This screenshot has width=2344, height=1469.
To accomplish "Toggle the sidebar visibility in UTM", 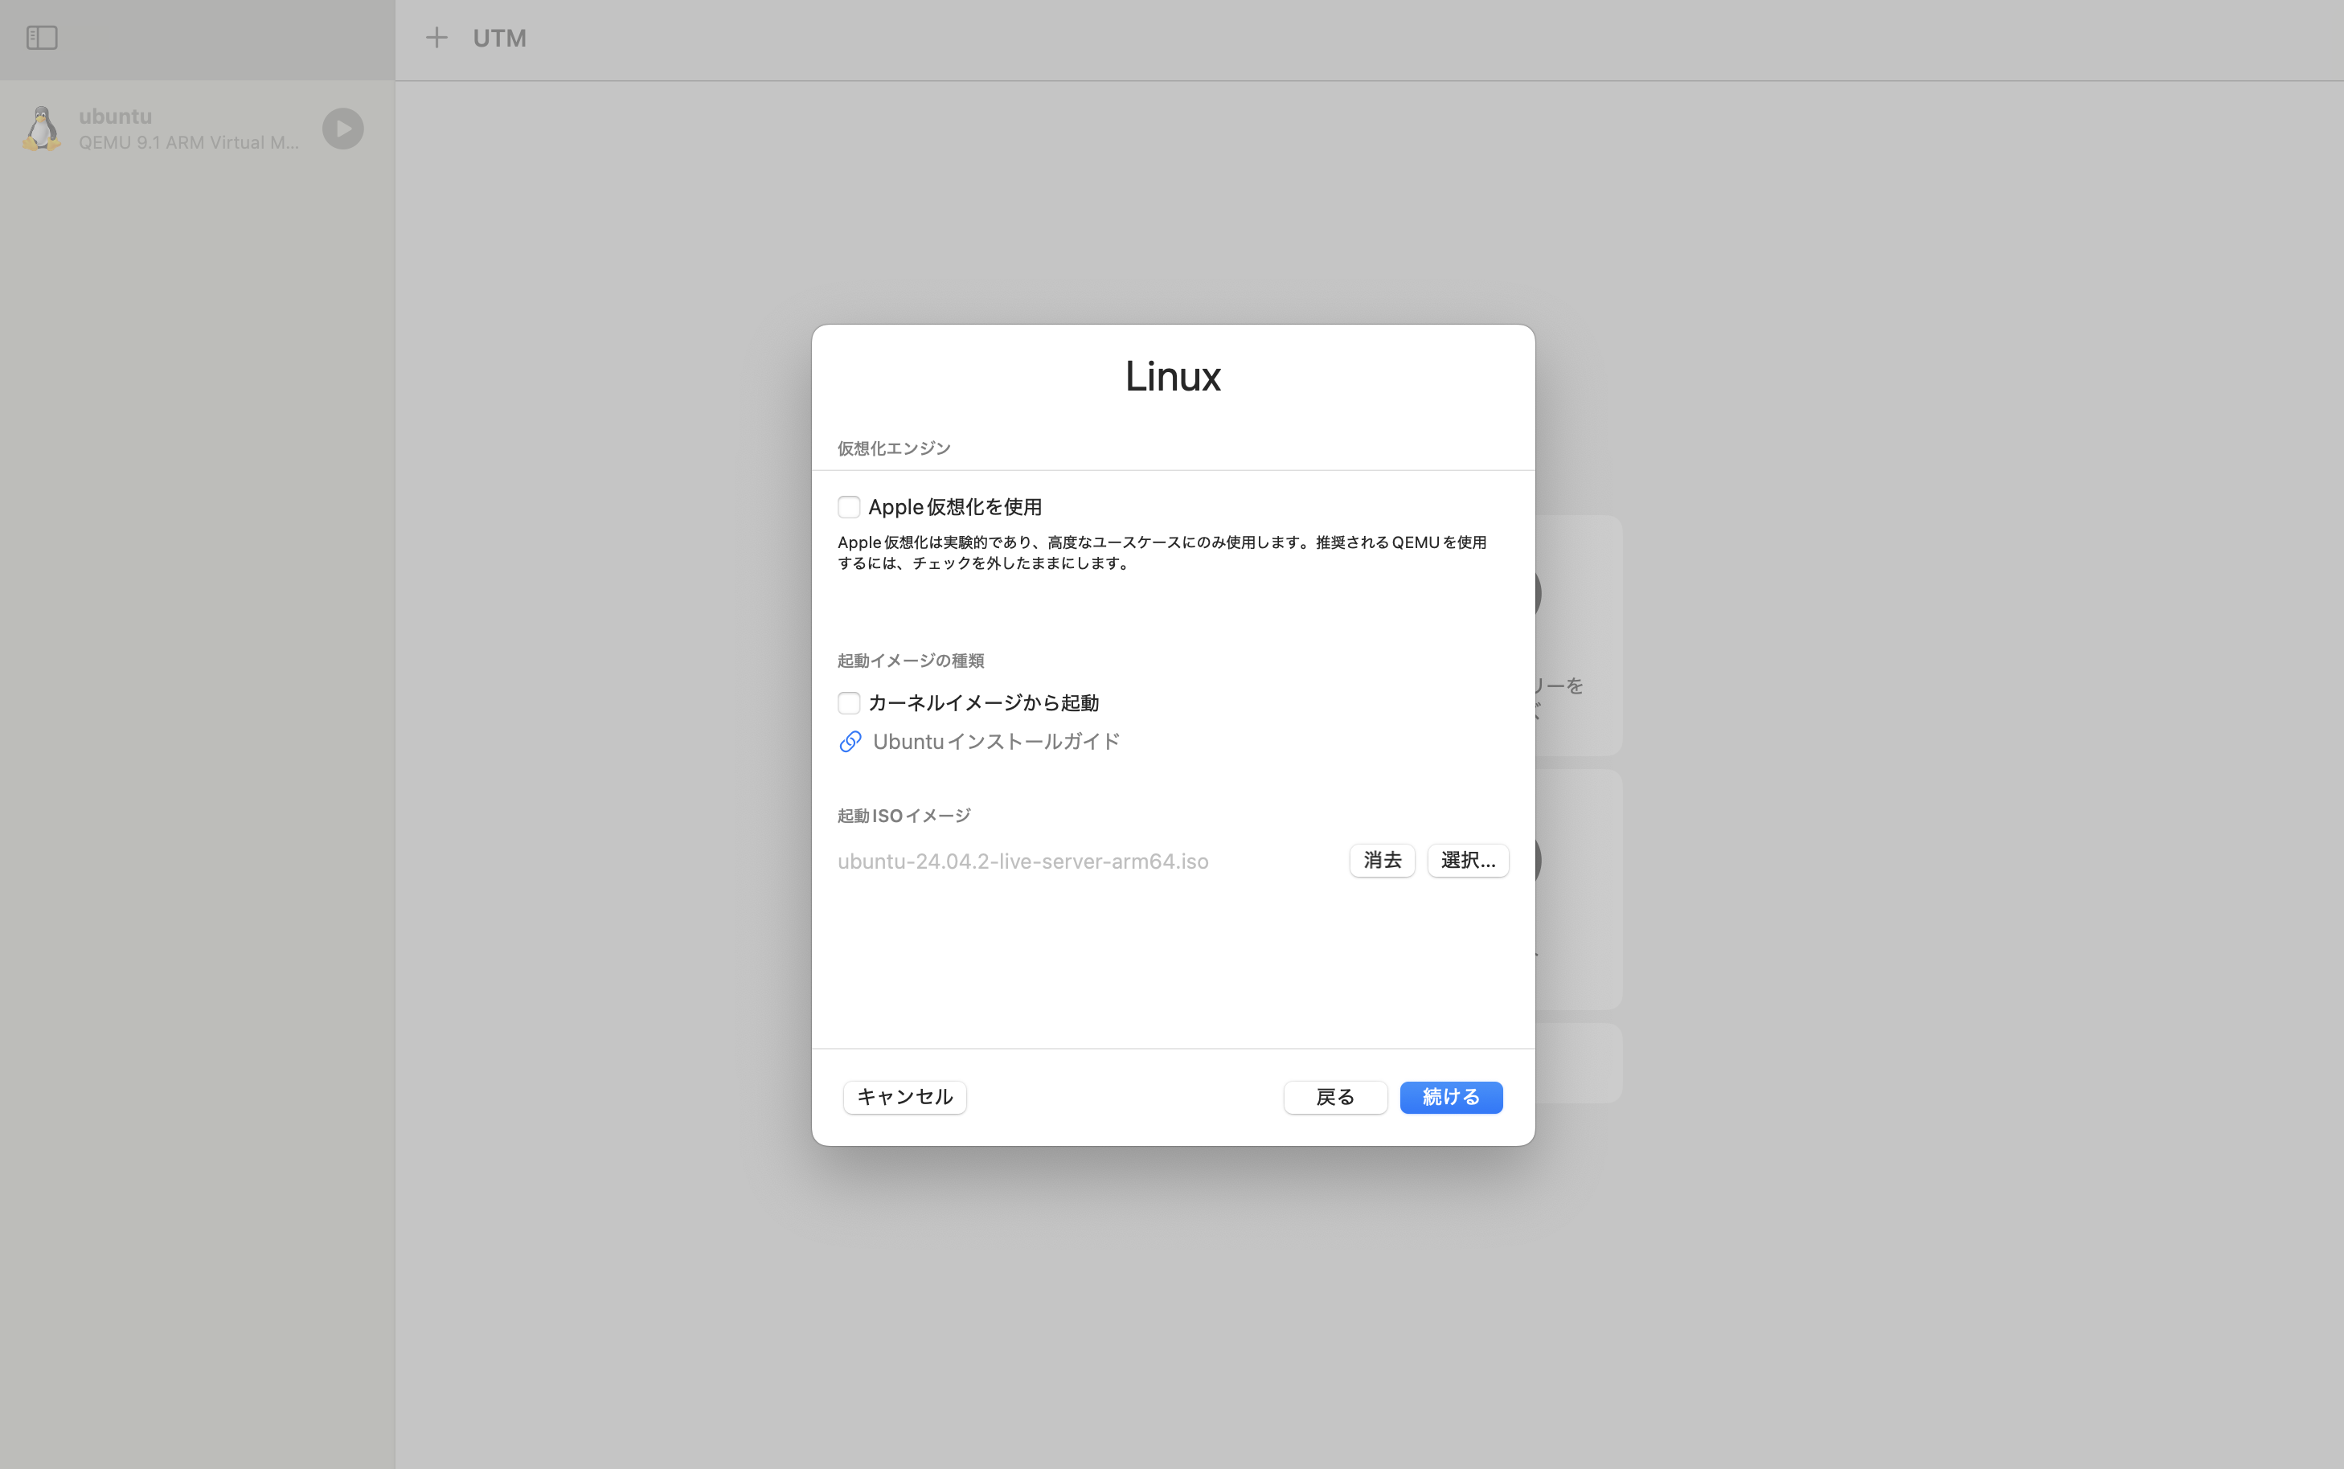I will pos(42,38).
